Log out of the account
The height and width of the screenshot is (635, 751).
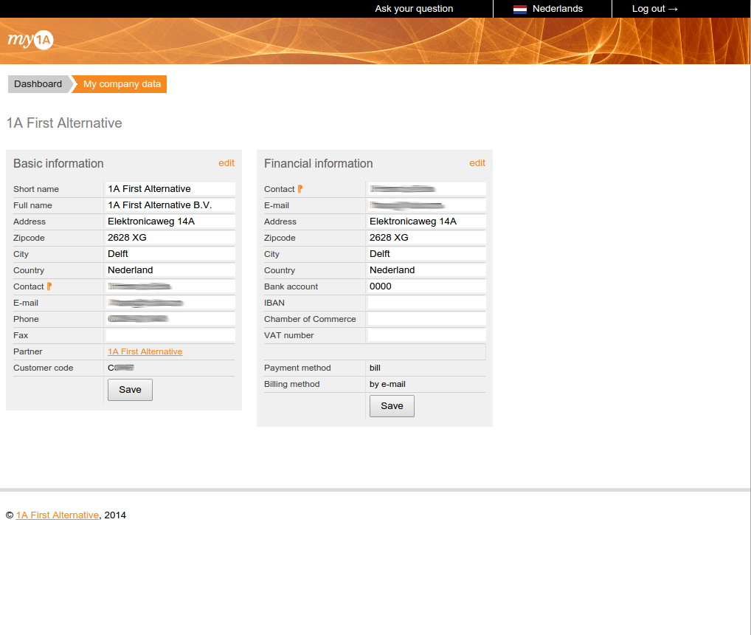(654, 9)
